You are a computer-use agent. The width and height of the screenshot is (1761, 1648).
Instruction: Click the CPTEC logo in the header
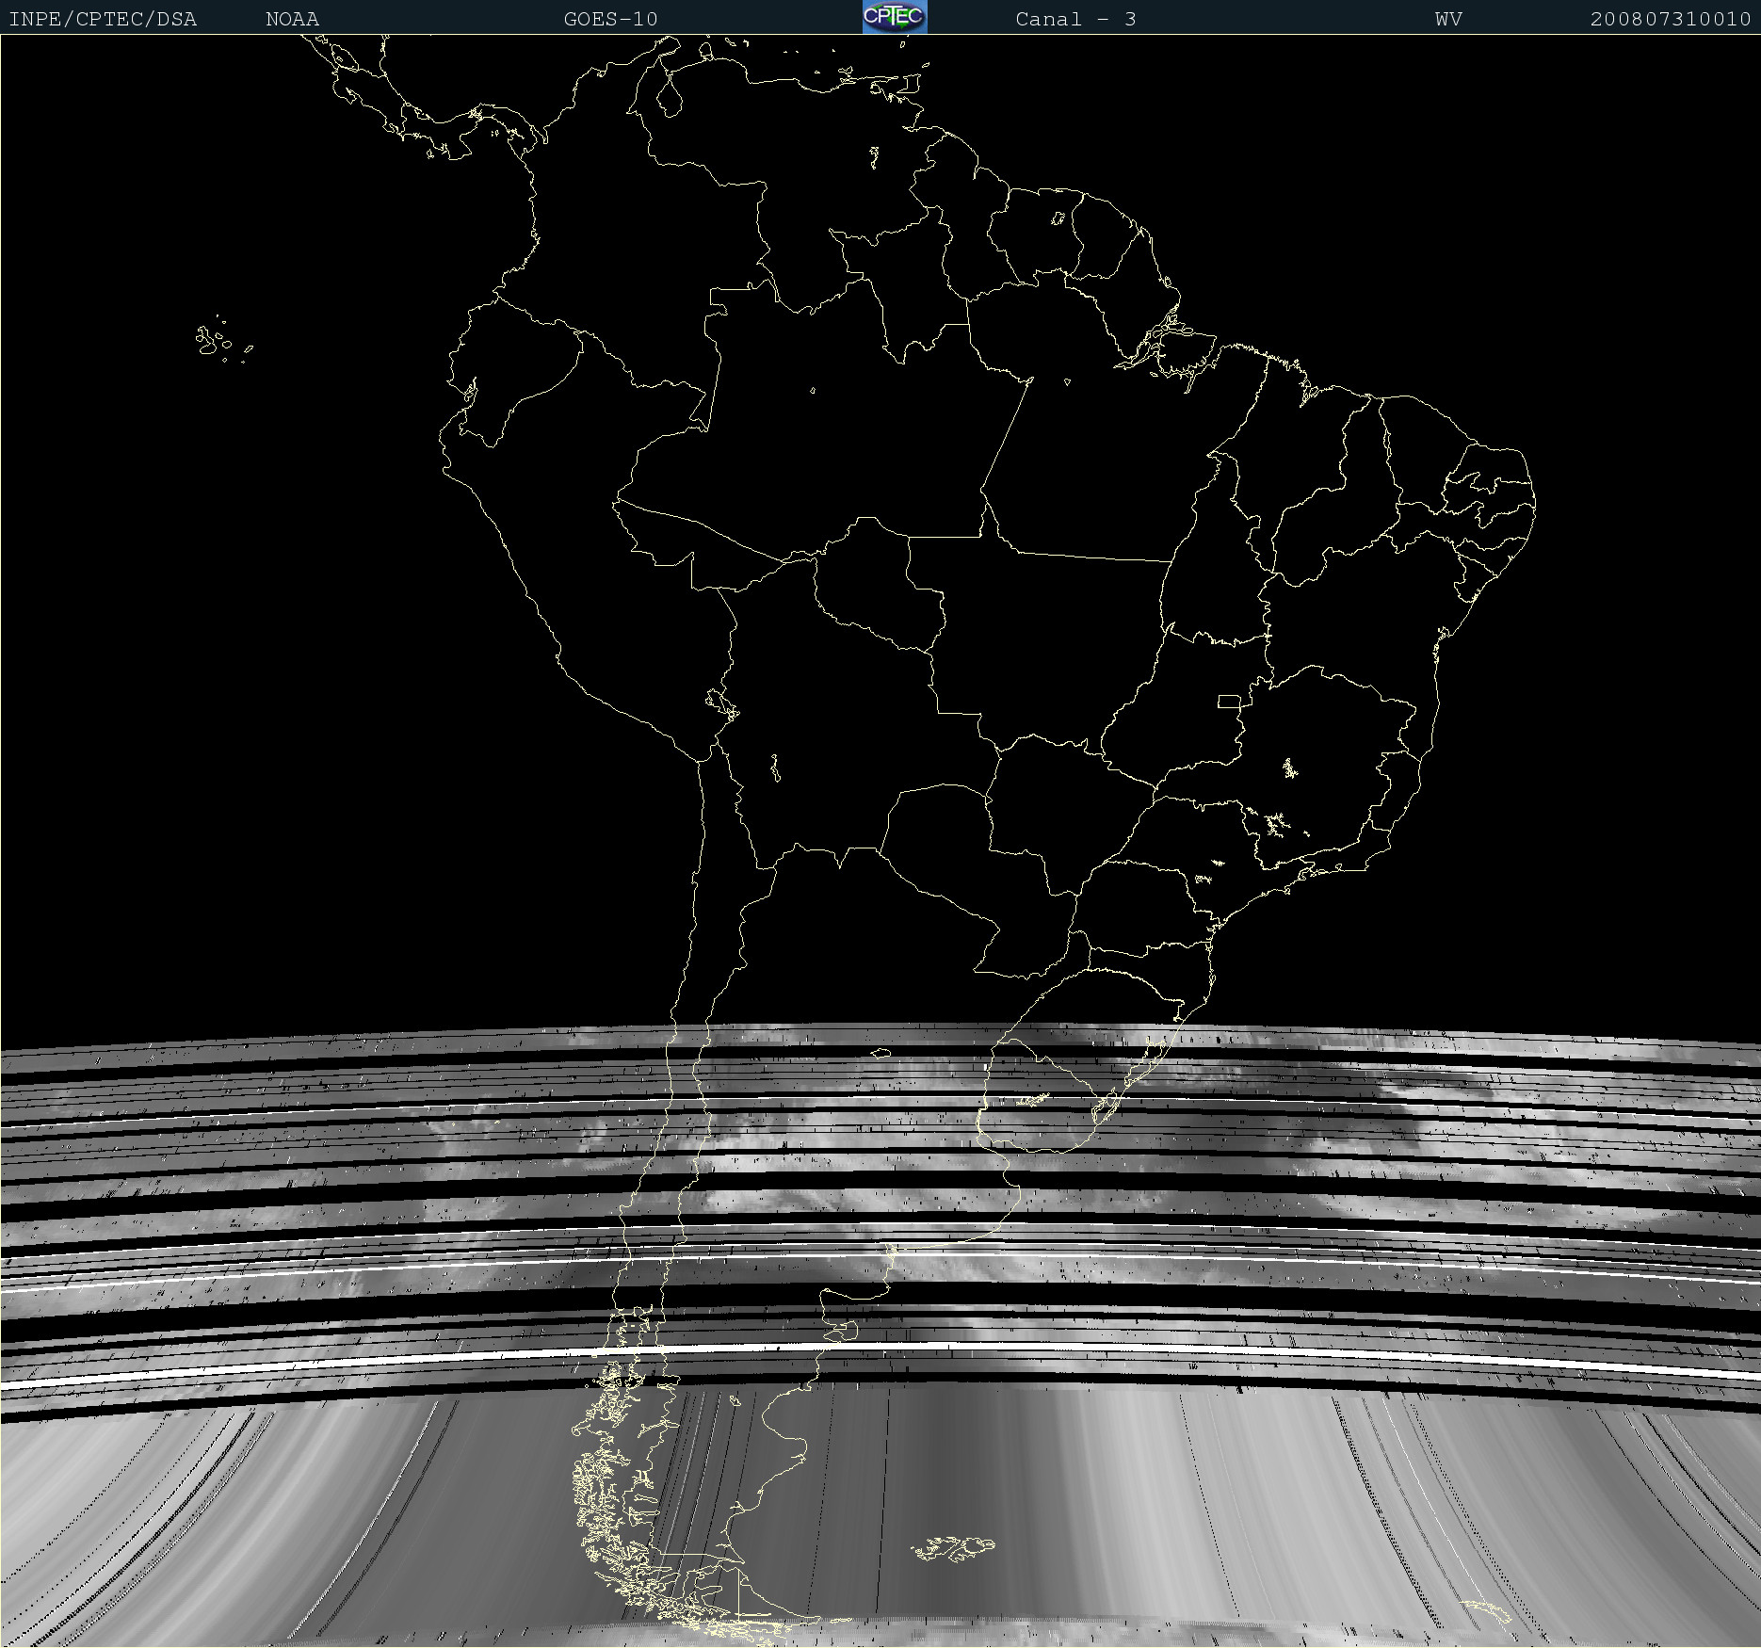[894, 17]
